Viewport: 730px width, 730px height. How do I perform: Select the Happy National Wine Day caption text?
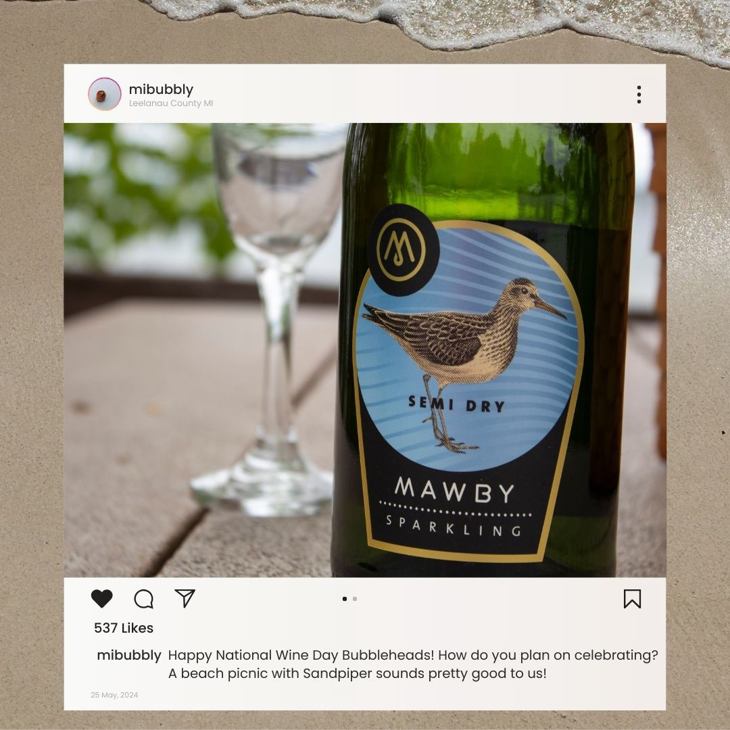click(x=413, y=664)
